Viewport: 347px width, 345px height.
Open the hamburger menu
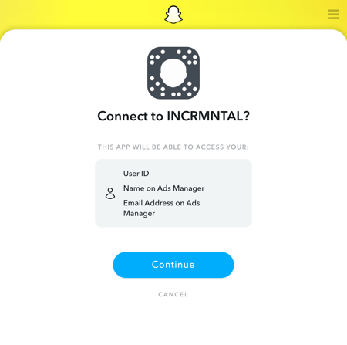point(333,14)
